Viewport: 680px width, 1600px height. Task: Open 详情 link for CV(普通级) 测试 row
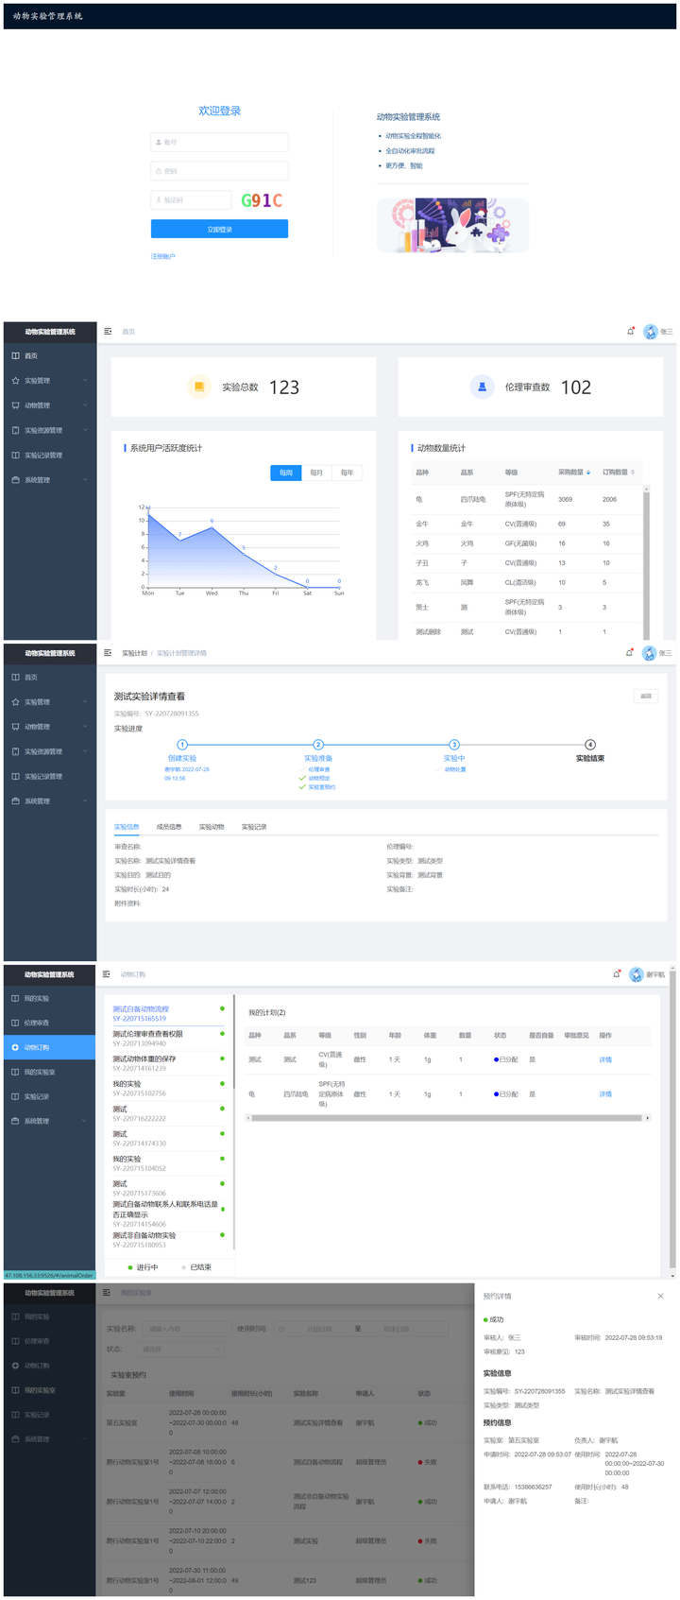tap(605, 1060)
